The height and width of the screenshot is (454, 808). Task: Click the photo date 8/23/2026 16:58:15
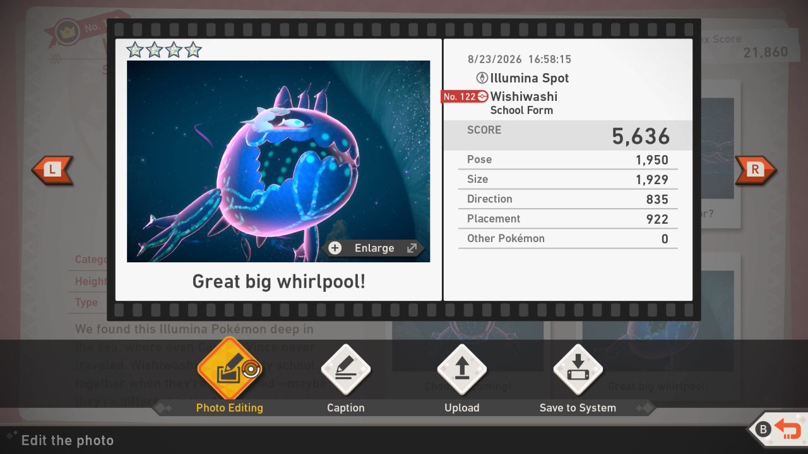coord(520,59)
